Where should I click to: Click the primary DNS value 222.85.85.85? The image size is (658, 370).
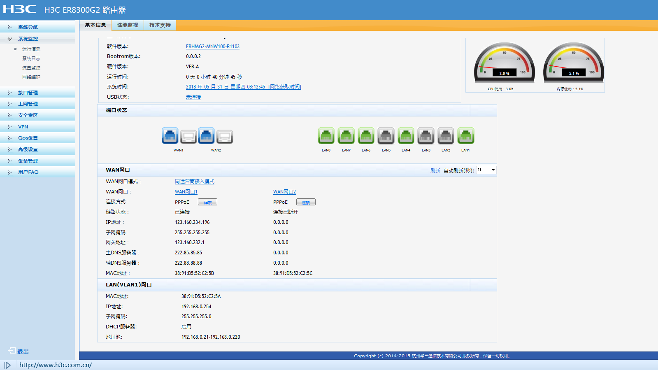click(188, 253)
